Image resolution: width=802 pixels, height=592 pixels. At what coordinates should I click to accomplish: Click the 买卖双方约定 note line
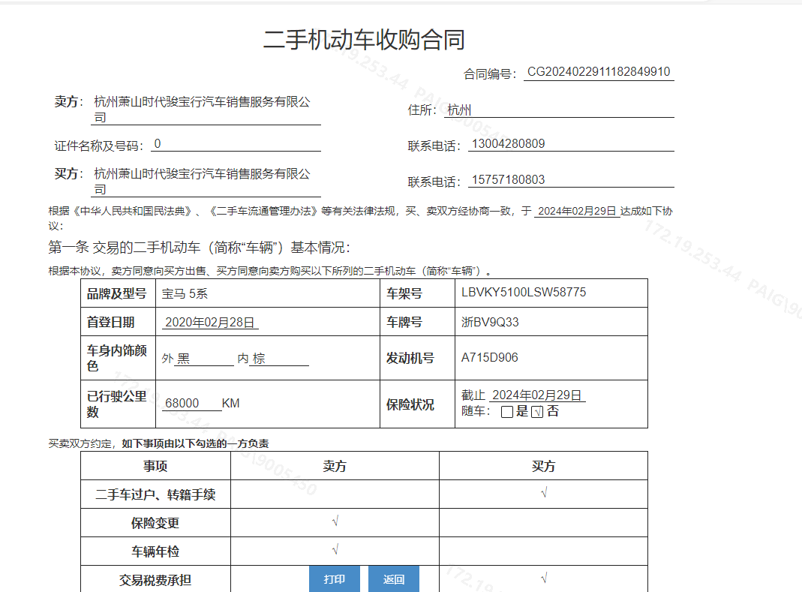[158, 443]
